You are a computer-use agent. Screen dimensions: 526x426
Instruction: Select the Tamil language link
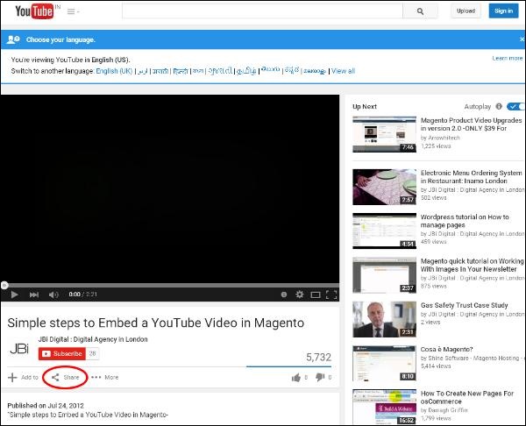(x=246, y=71)
